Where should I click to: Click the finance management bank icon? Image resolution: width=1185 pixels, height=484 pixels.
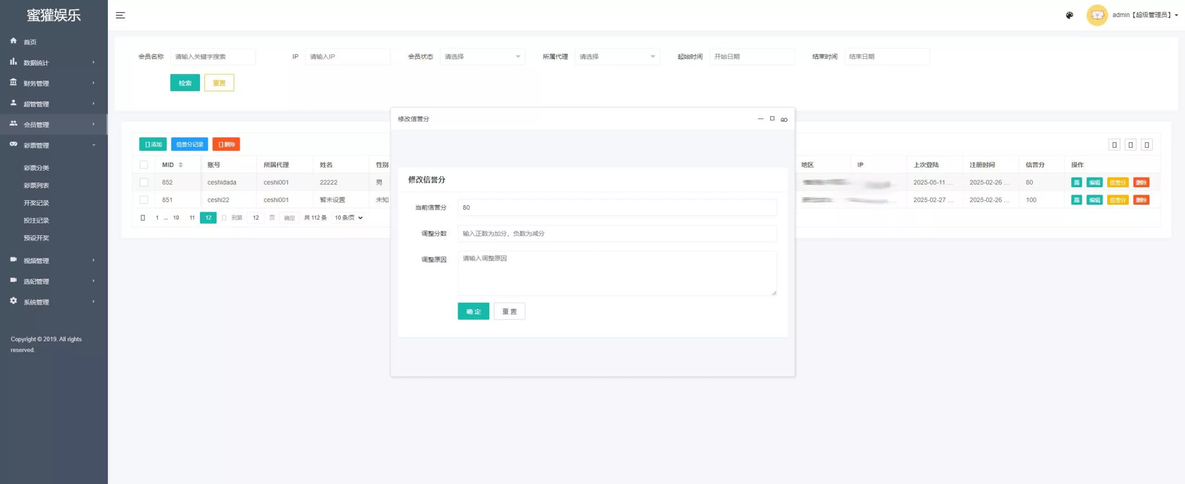click(x=13, y=82)
